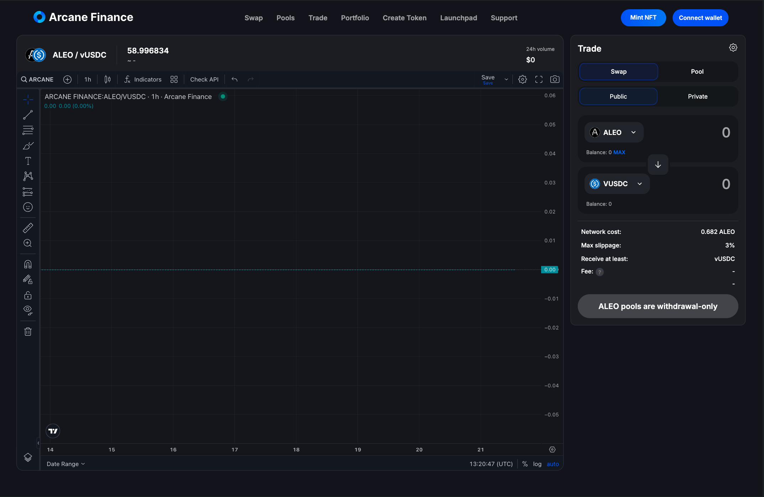Switch to the Pool tab
Screen dimensions: 764x497
pyautogui.click(x=697, y=72)
